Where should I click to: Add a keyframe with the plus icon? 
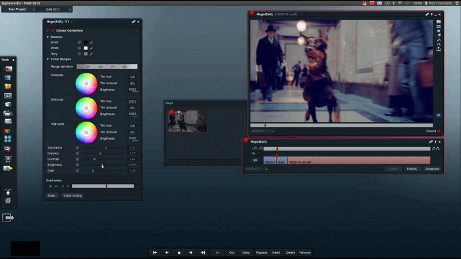click(x=50, y=186)
